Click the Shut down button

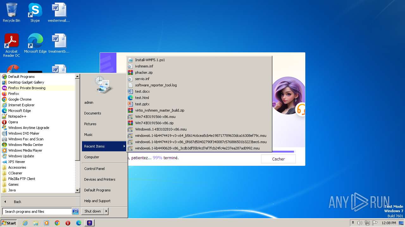click(x=93, y=211)
